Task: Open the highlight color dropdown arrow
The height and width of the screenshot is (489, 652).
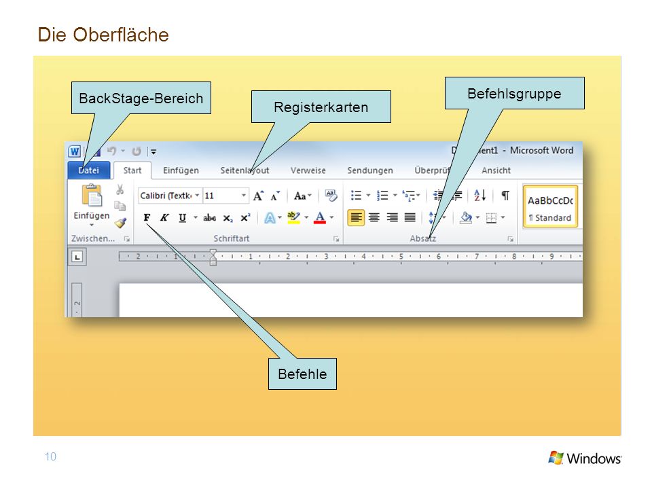Action: coord(306,217)
